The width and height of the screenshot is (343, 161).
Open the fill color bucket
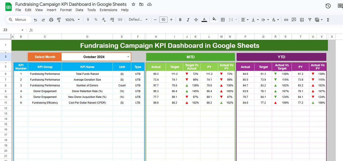[x=214, y=20]
